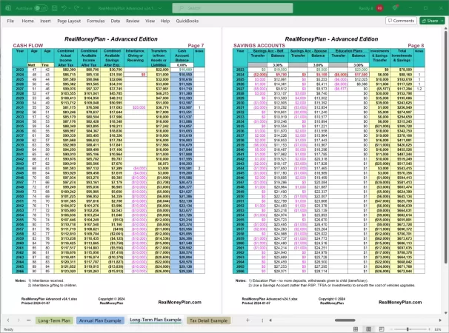Toggle the AutoSave switch

pos(39,6)
